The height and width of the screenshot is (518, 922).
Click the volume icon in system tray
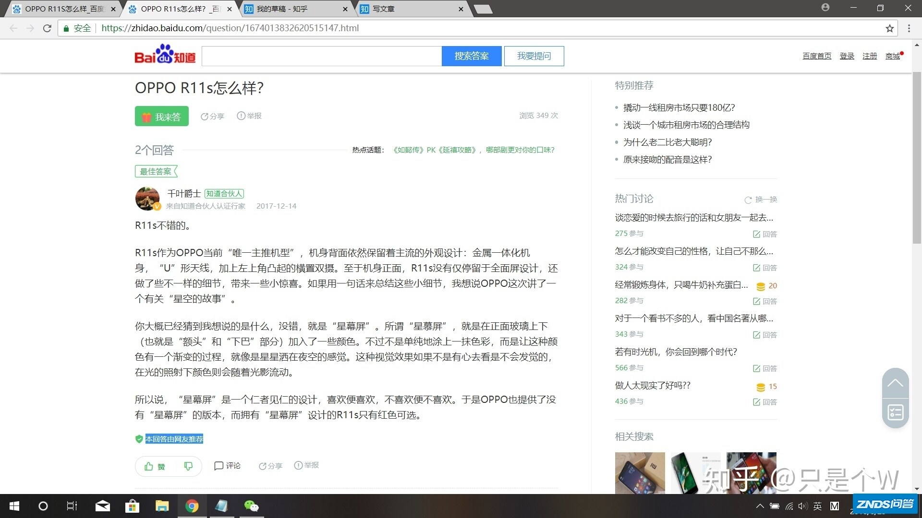click(803, 506)
